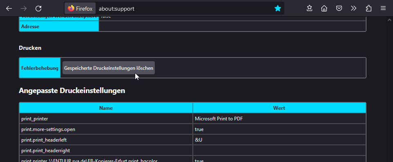
Task: Select the Microsoft Print to PDF value
Action: [x=219, y=119]
